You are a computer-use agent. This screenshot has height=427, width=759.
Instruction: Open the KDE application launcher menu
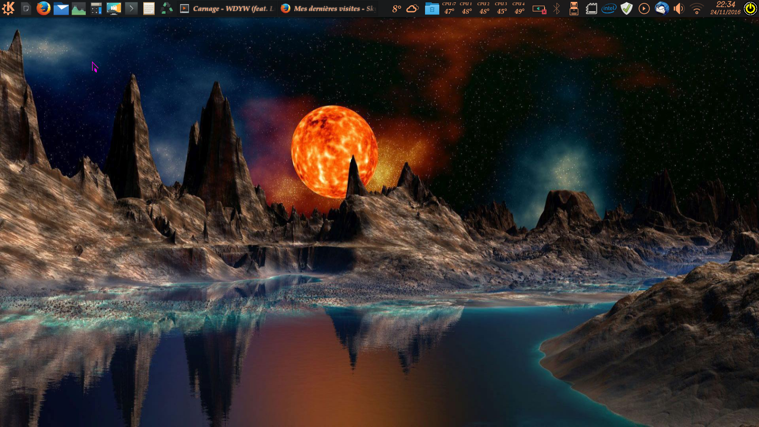pyautogui.click(x=9, y=9)
